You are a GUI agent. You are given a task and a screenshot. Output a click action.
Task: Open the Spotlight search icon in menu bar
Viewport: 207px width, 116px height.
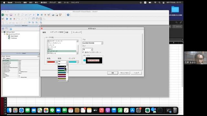pyautogui.click(x=159, y=3)
